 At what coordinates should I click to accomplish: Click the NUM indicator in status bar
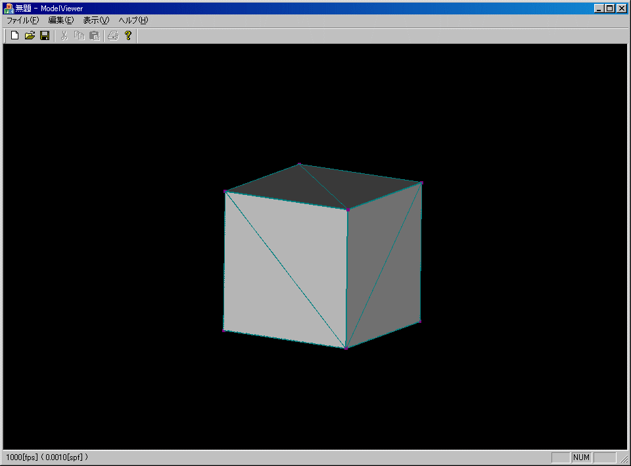tap(581, 457)
